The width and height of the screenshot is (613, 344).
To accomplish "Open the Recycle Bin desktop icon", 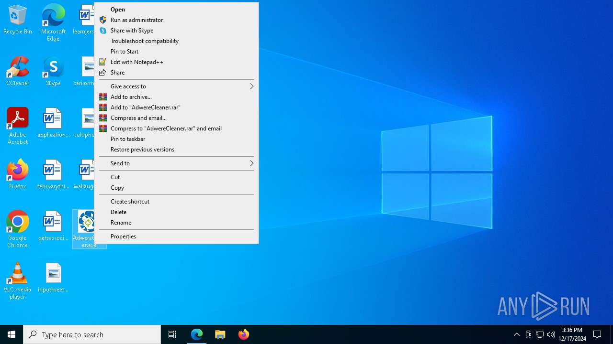I will 18,20.
